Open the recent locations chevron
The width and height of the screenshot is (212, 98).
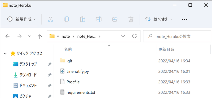(x=29, y=36)
